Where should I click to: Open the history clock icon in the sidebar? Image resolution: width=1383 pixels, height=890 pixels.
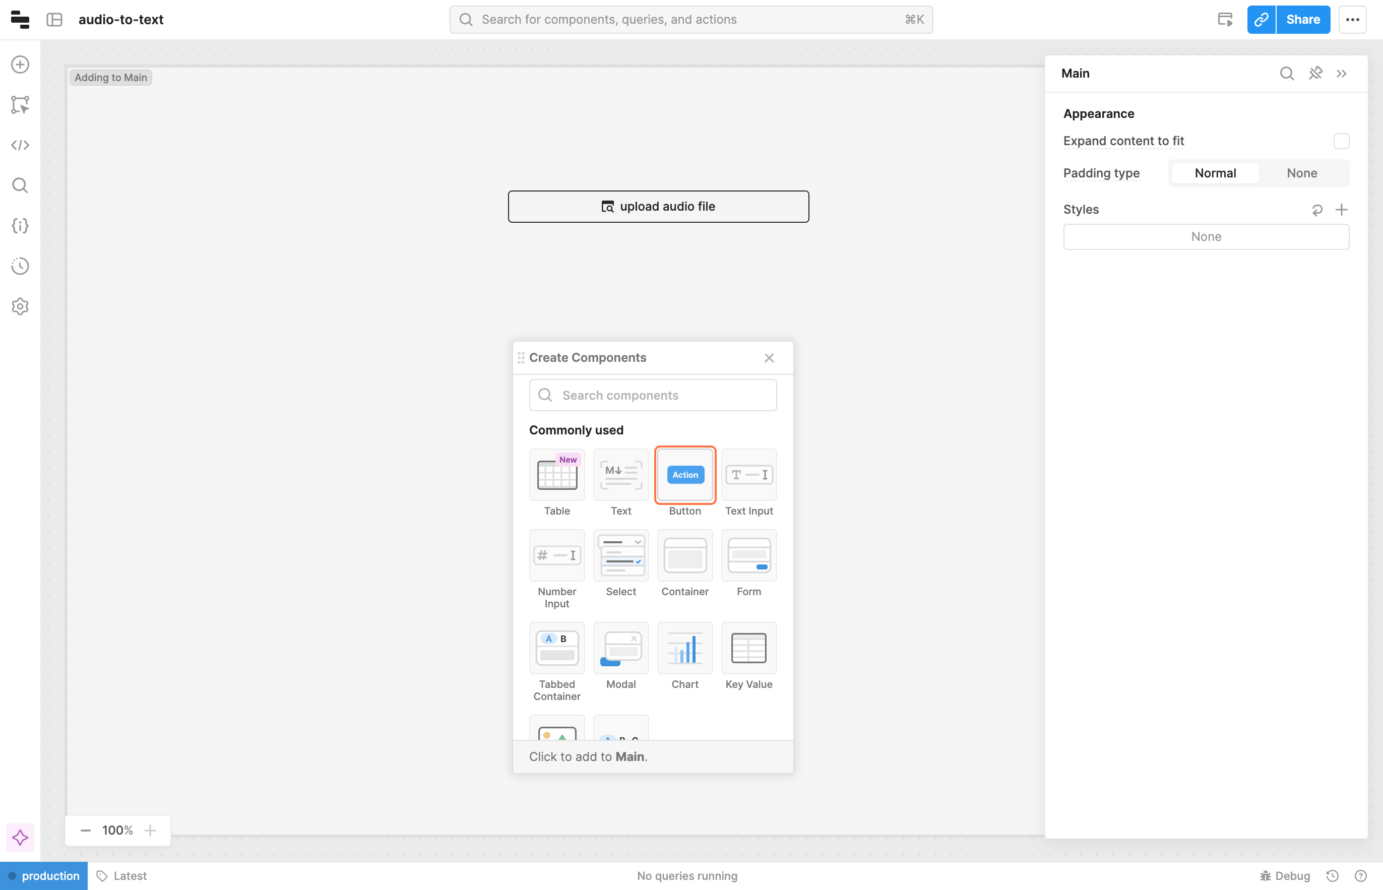click(x=20, y=266)
